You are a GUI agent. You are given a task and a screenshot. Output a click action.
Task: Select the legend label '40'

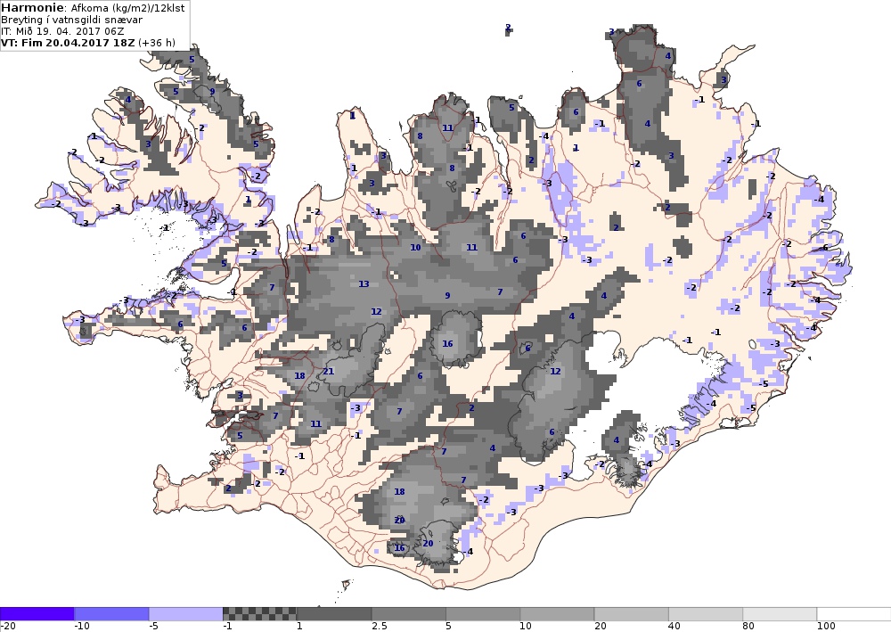coord(674,627)
